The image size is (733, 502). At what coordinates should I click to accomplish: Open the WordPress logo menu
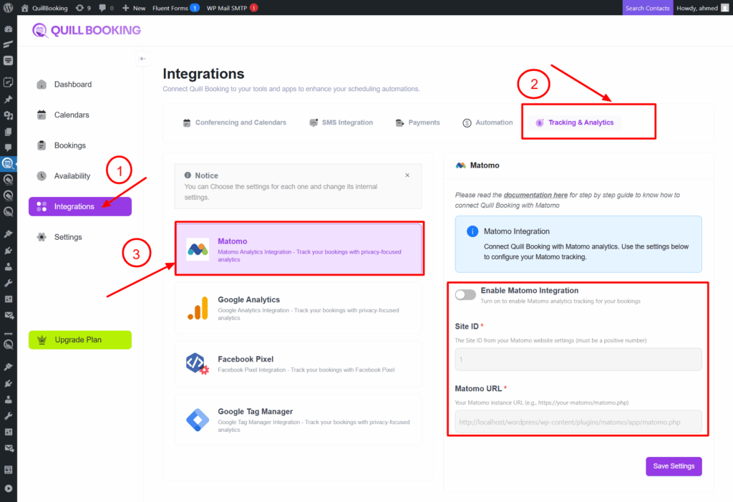(9, 8)
